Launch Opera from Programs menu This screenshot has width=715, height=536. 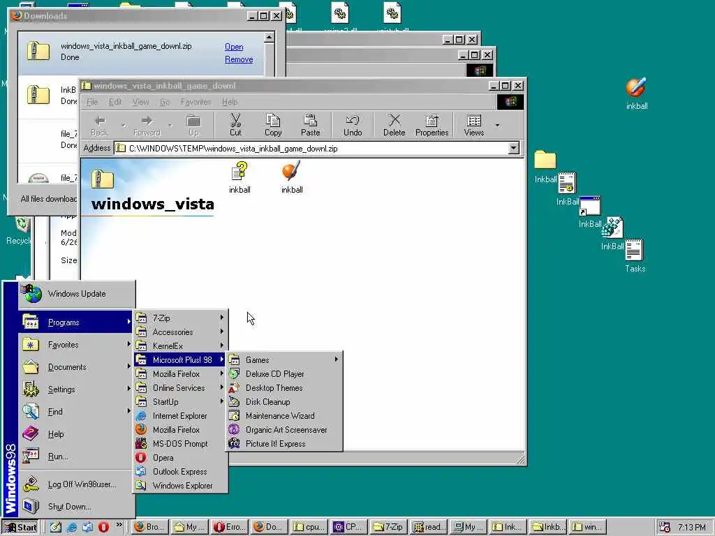tap(181, 458)
